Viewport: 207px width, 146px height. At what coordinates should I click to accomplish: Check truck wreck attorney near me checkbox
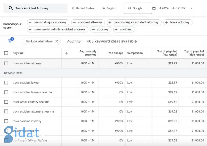pos(6,102)
